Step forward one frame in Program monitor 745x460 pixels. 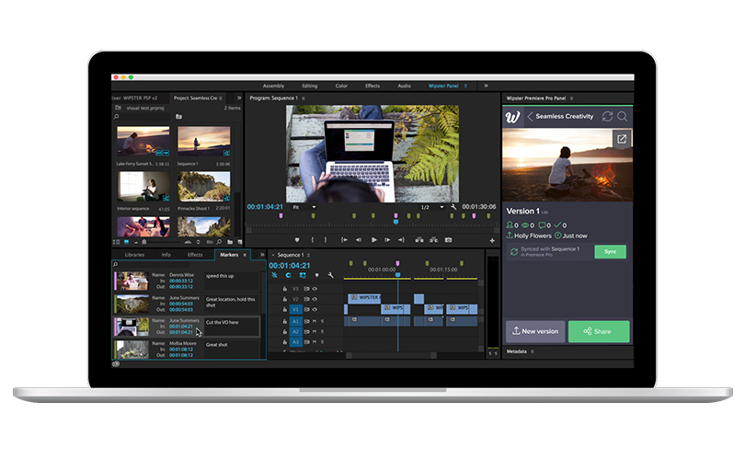[388, 240]
